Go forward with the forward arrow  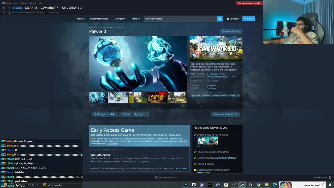tap(8, 8)
